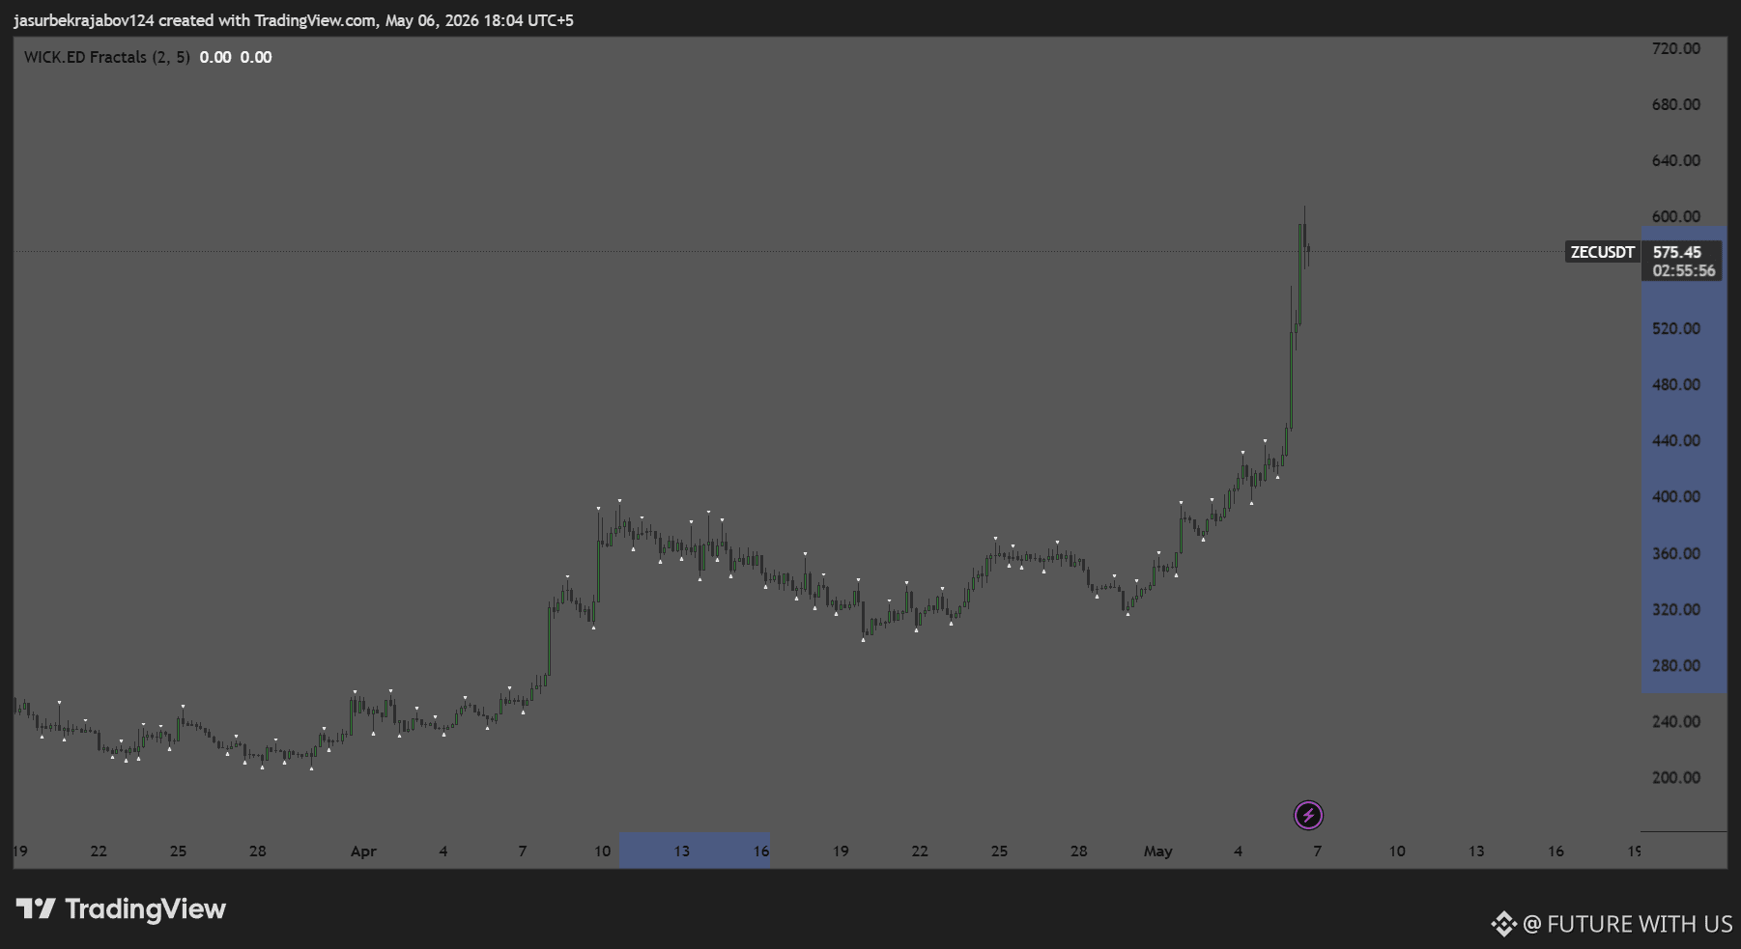This screenshot has height=949, width=1741.
Task: Click the May 10 date label on time axis
Action: [1397, 851]
